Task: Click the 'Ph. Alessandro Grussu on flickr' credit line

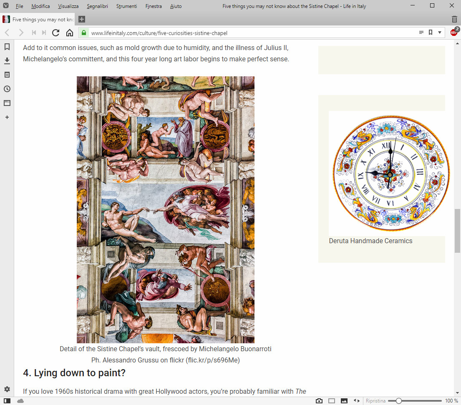Action: coord(166,360)
